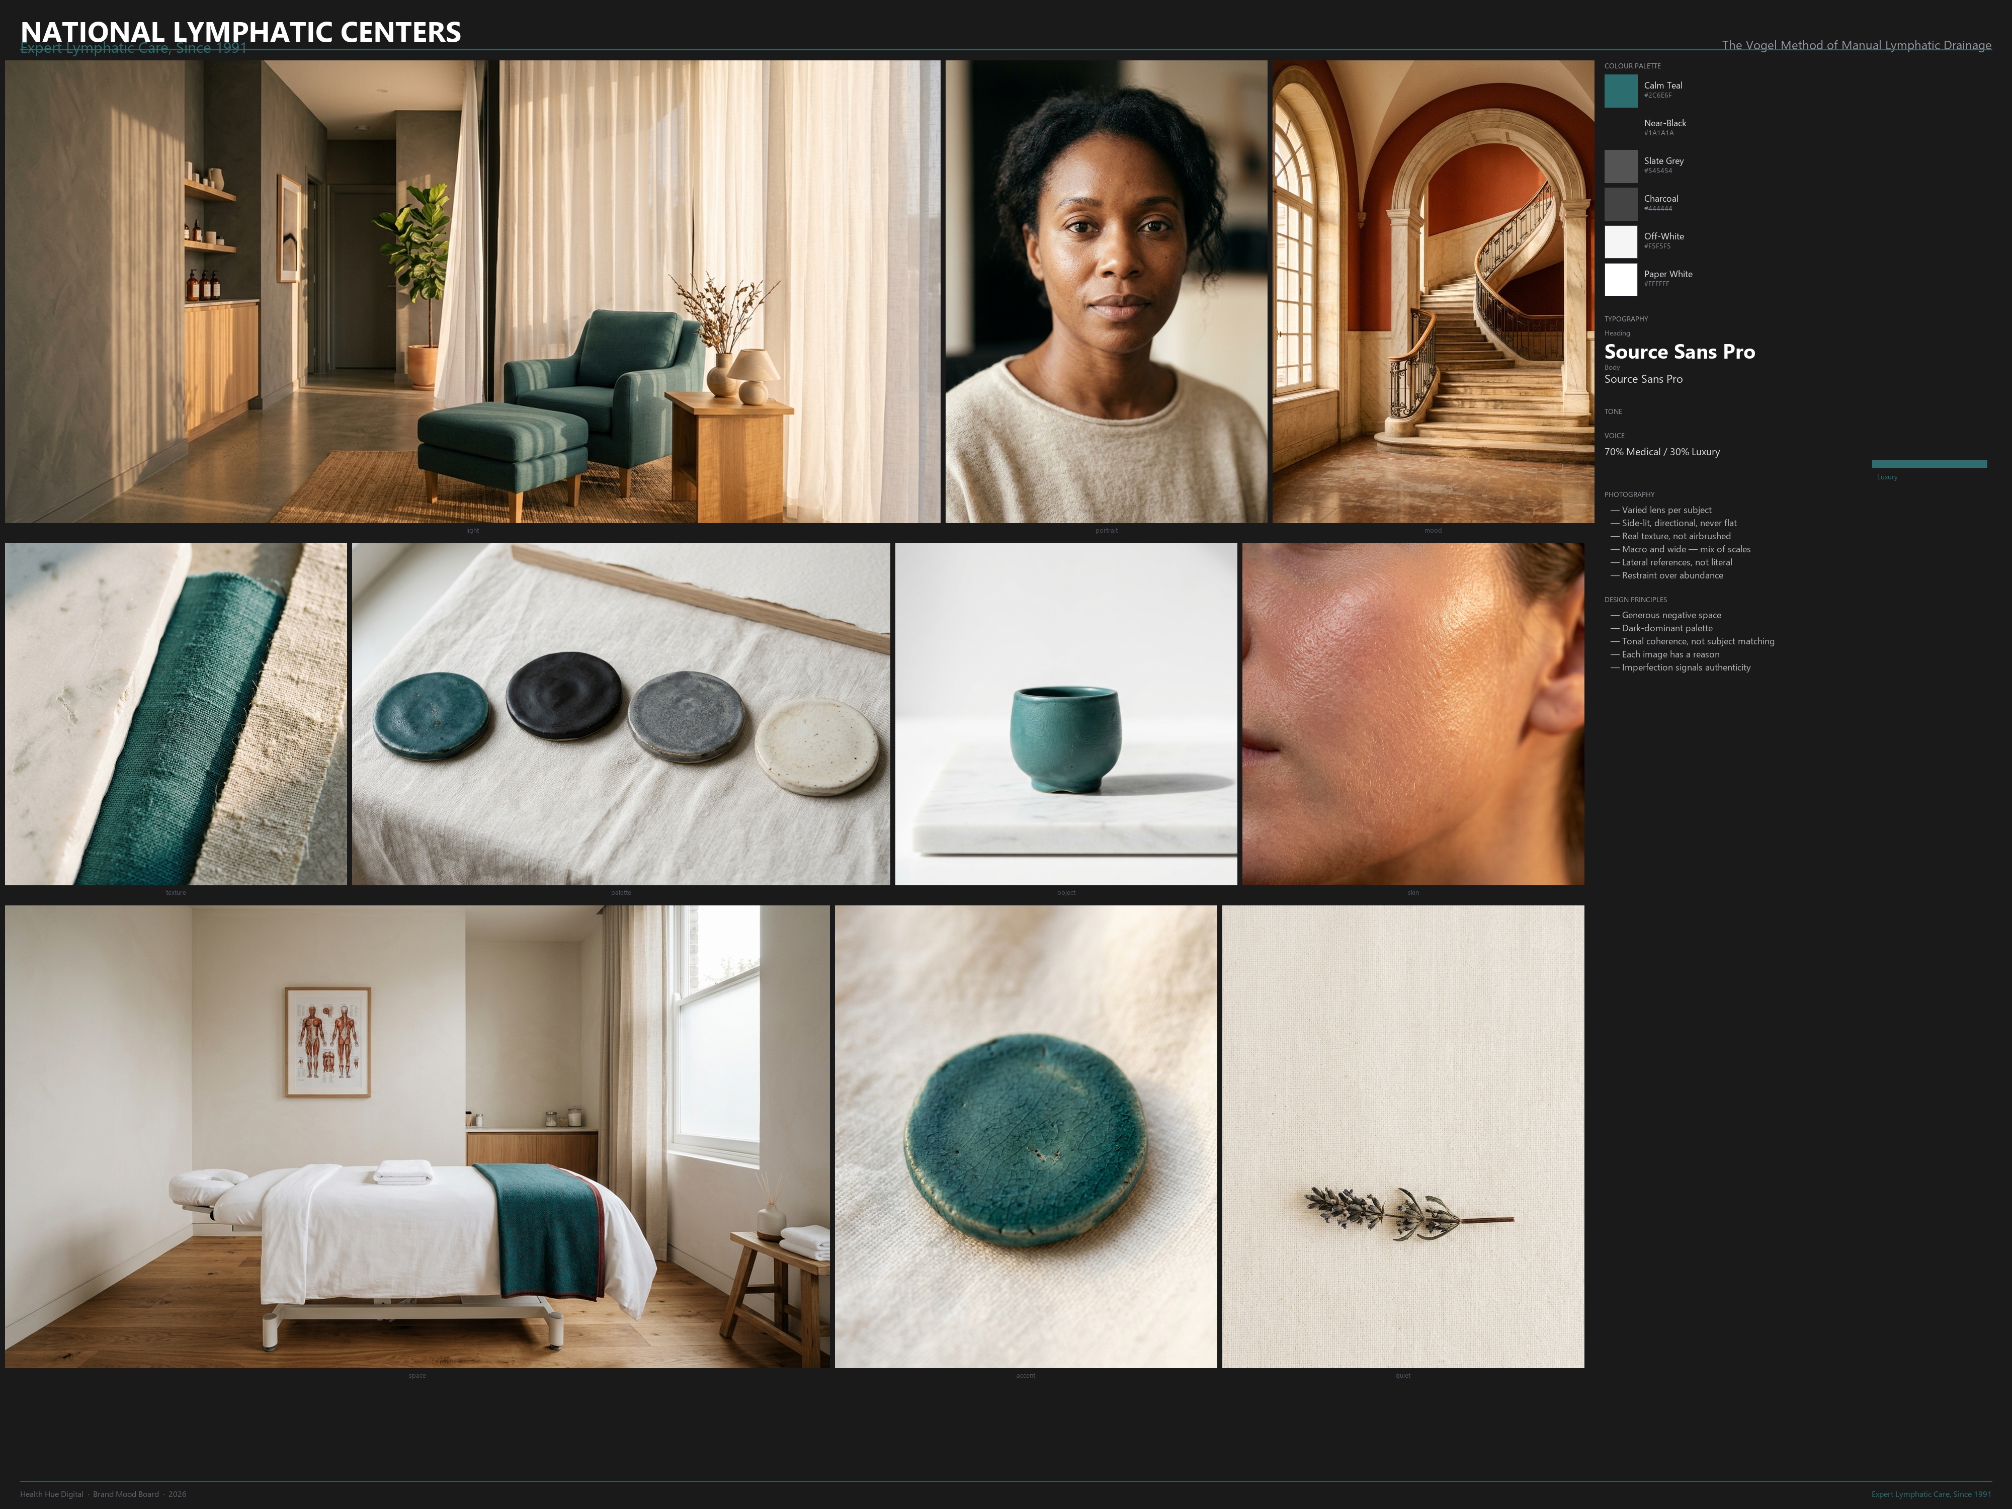Click 'Each image has a reason' line

pyautogui.click(x=1664, y=654)
